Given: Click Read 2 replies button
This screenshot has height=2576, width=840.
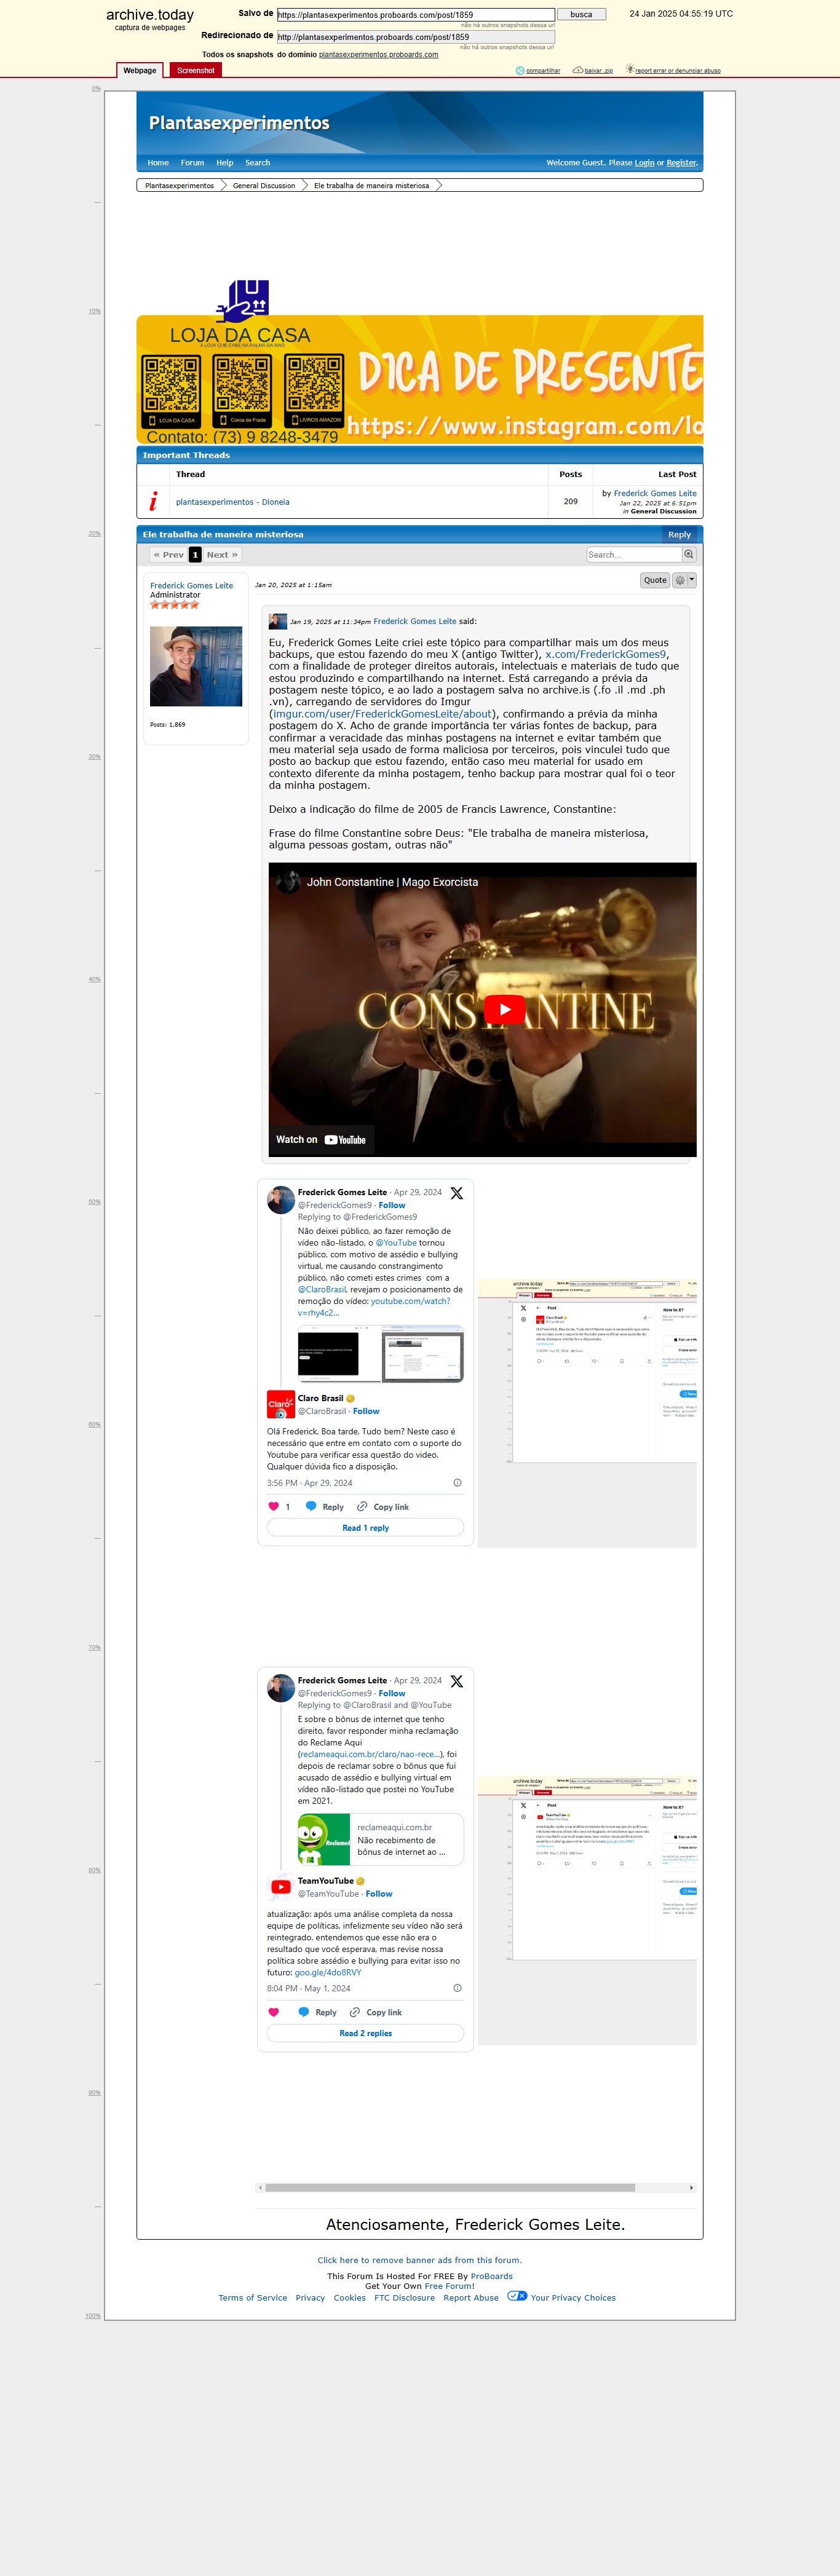Looking at the screenshot, I should [365, 2033].
